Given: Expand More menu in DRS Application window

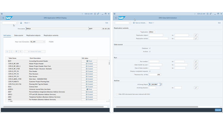Looking at the screenshot, I should (27, 23).
